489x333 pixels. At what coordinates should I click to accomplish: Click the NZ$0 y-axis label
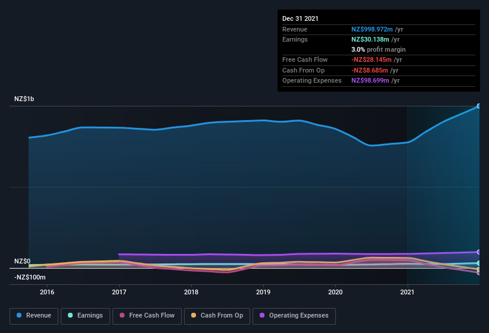click(x=23, y=261)
